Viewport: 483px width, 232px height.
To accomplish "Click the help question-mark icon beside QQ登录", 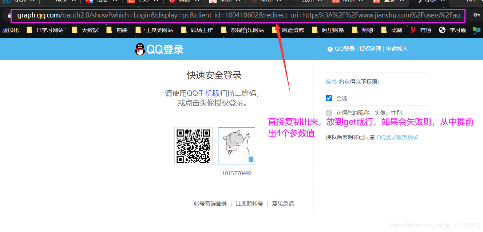I will pyautogui.click(x=330, y=49).
